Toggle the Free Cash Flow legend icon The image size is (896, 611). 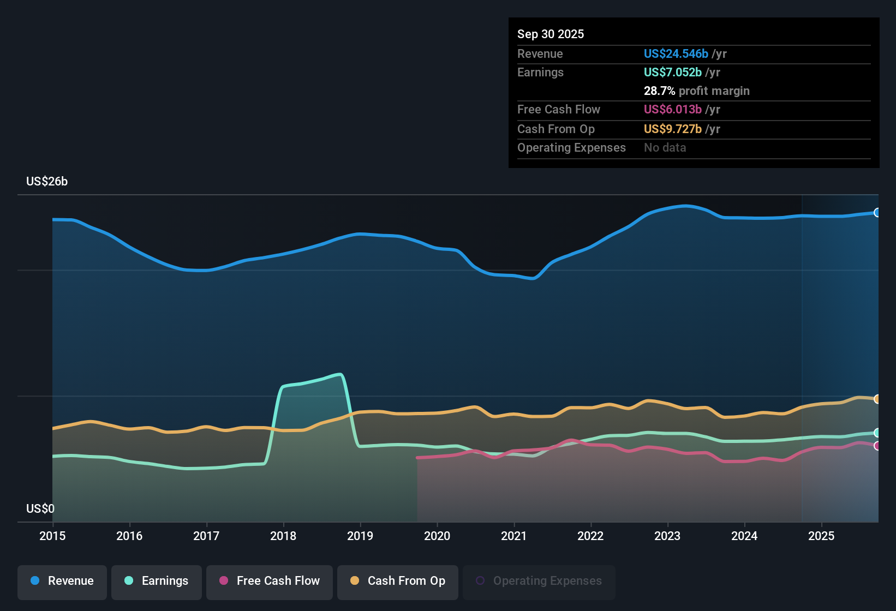click(x=223, y=581)
